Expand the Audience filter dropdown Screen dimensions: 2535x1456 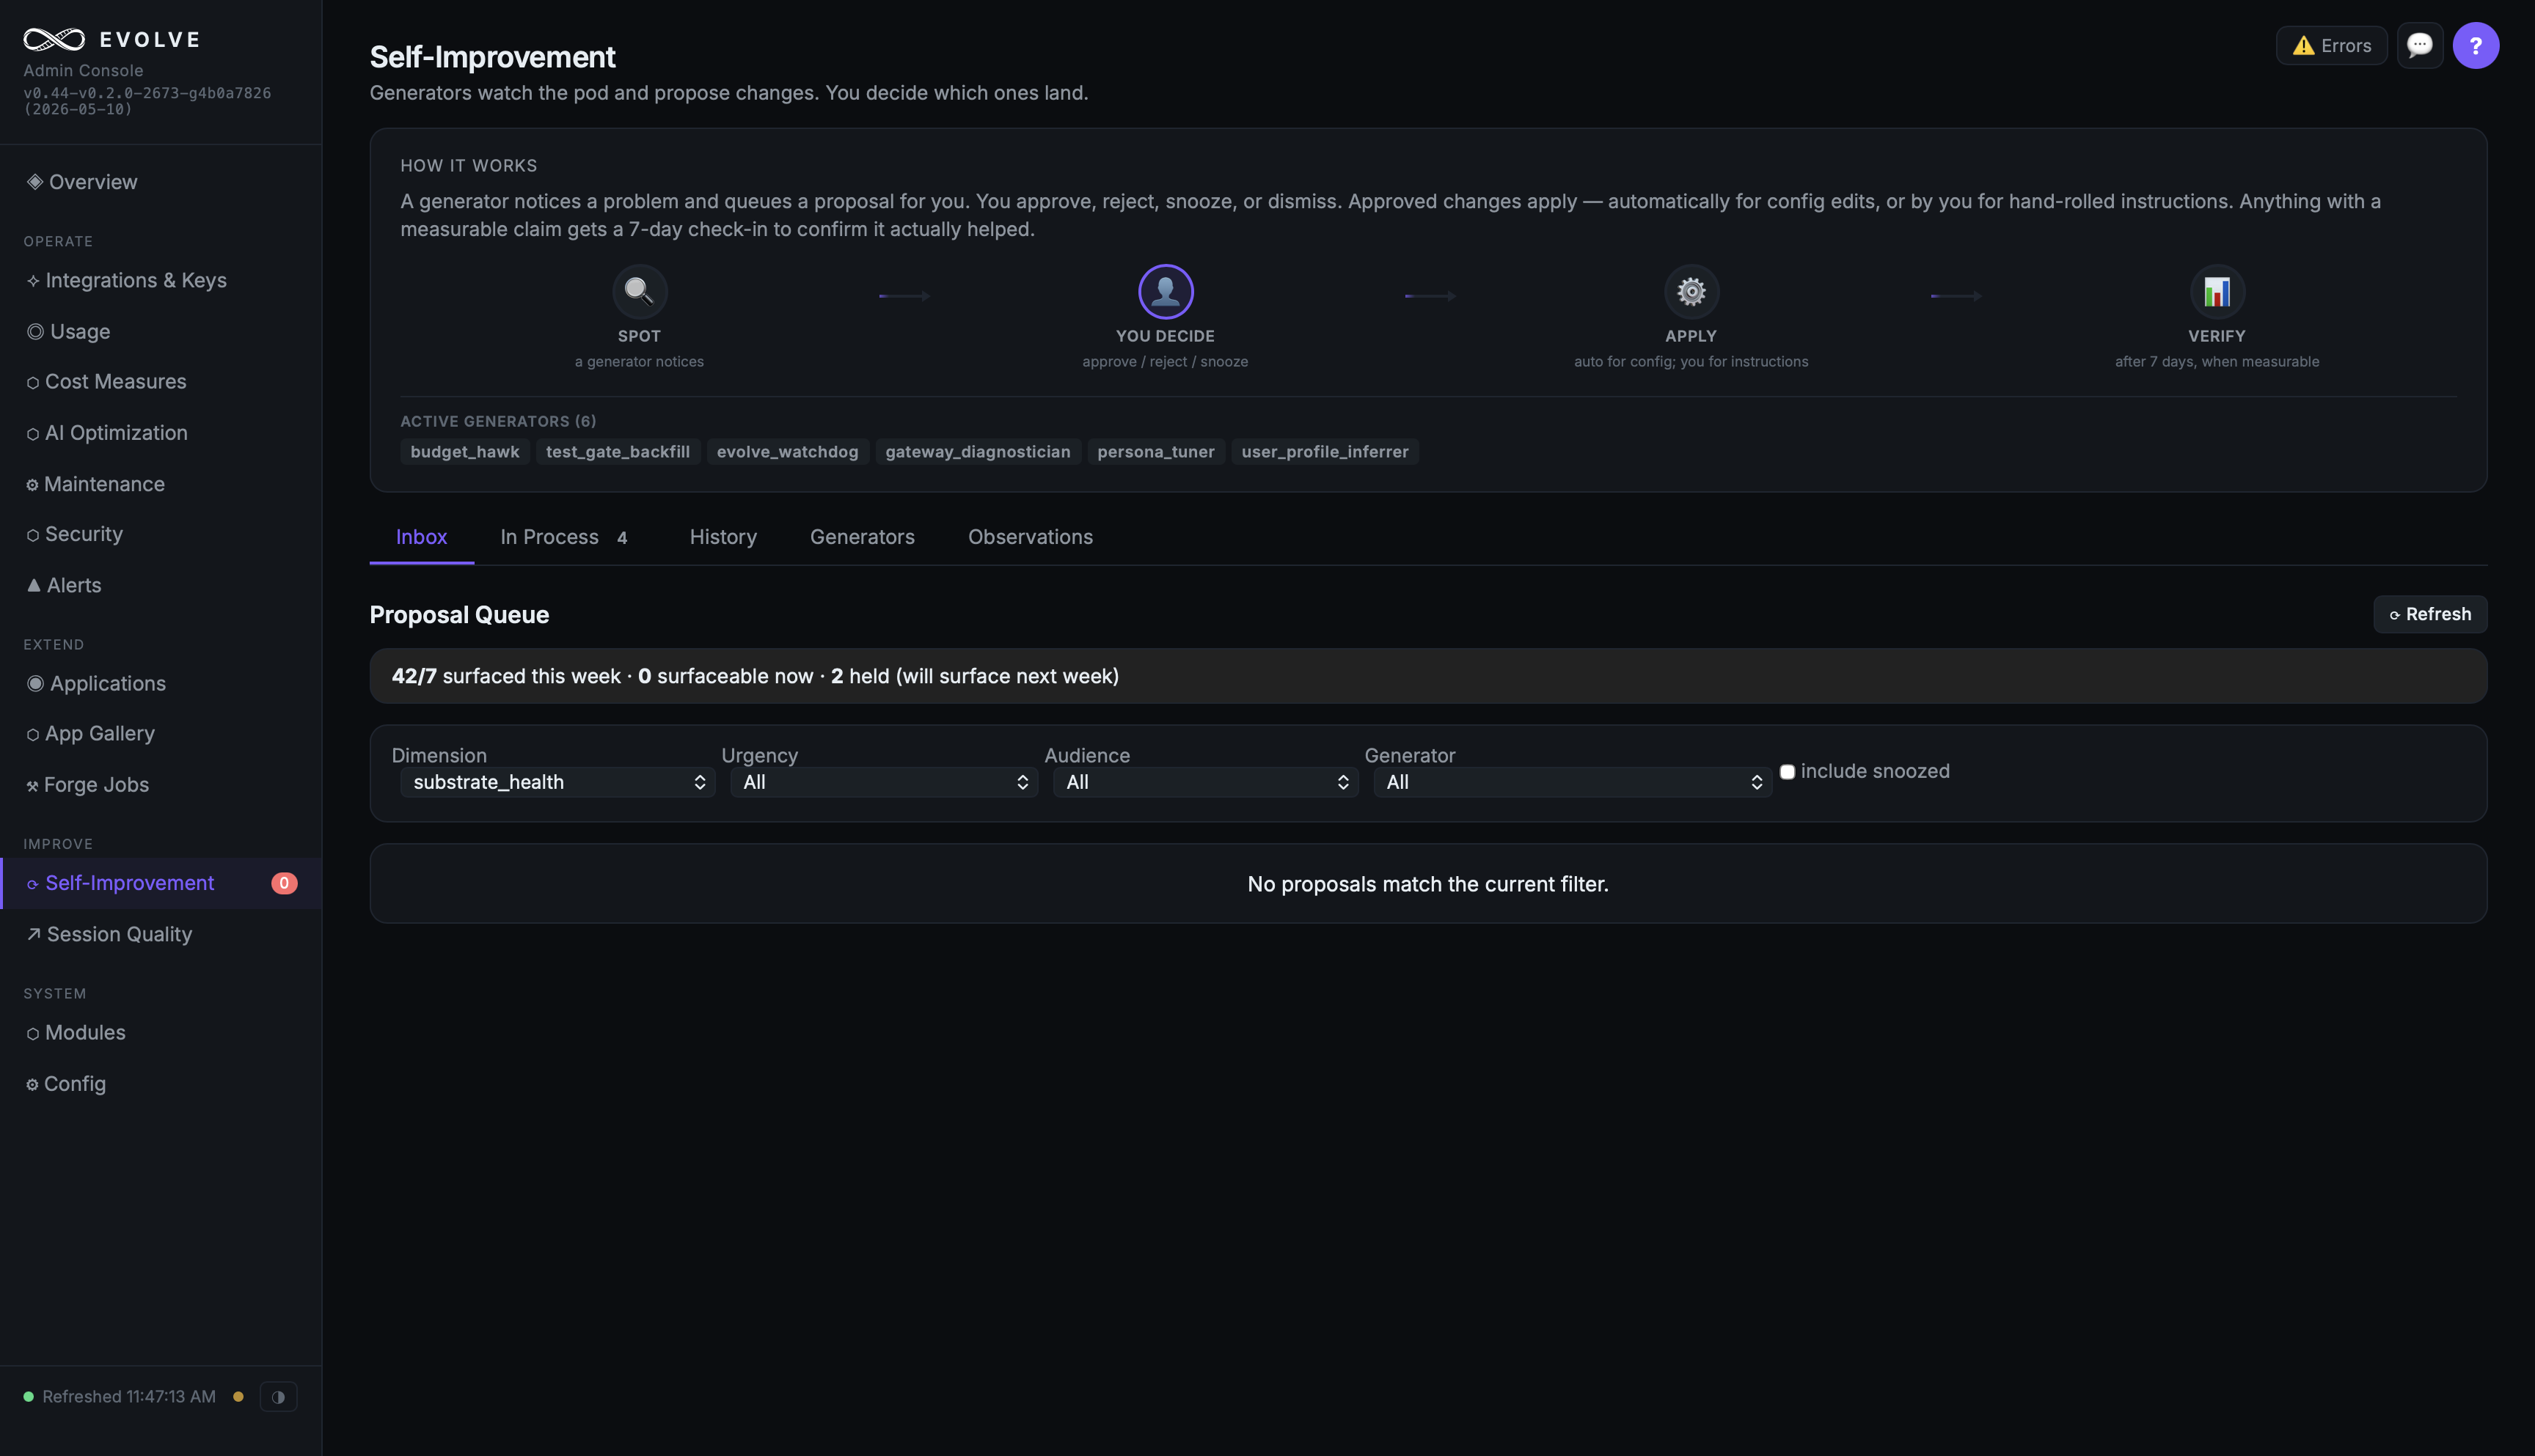click(x=1205, y=782)
